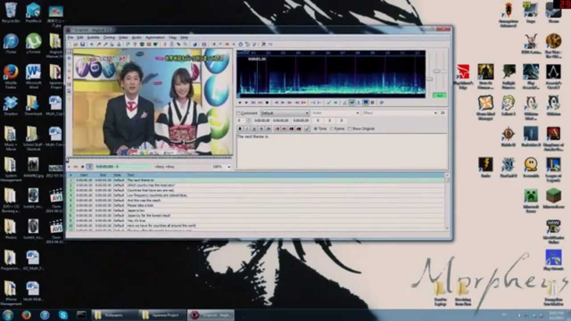The height and width of the screenshot is (321, 571).
Task: Toggle auto next line on commit
Action: coord(352,102)
